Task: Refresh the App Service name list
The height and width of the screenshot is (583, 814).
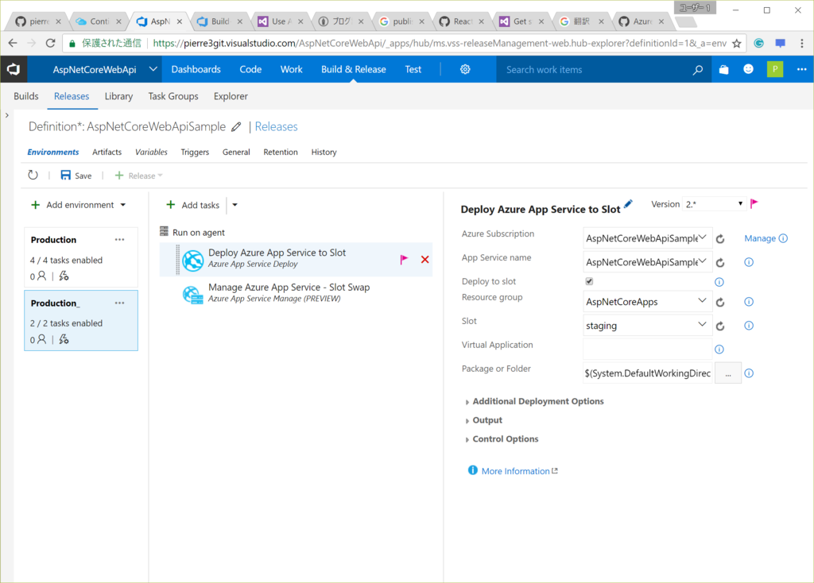Action: 720,263
